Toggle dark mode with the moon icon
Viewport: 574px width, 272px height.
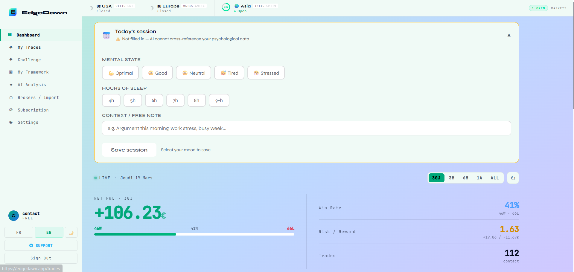click(71, 232)
